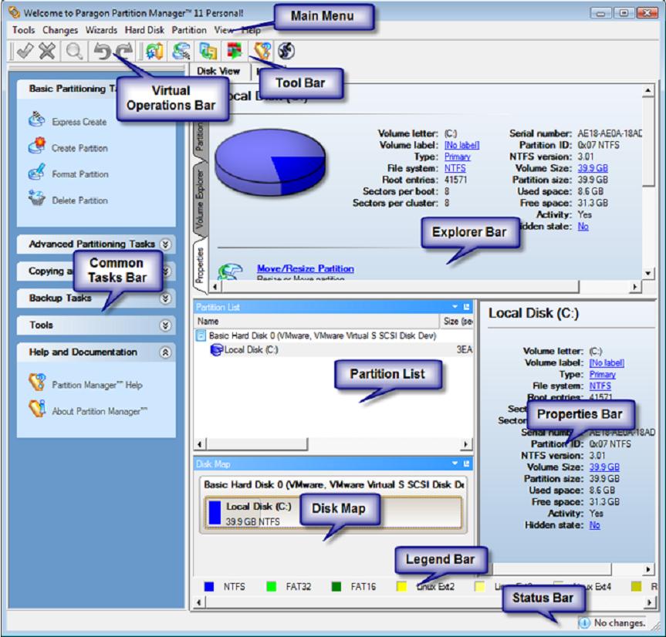The width and height of the screenshot is (666, 637).
Task: Open Partition List panel dropdown arrow
Action: [455, 307]
